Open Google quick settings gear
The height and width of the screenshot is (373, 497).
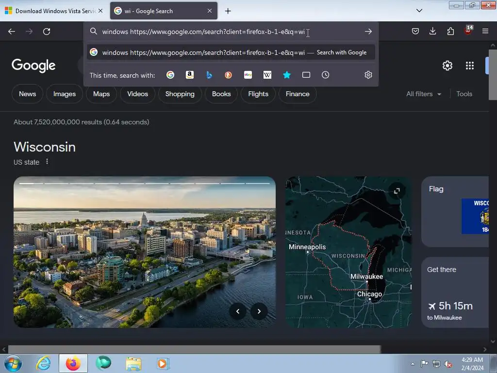(x=447, y=66)
